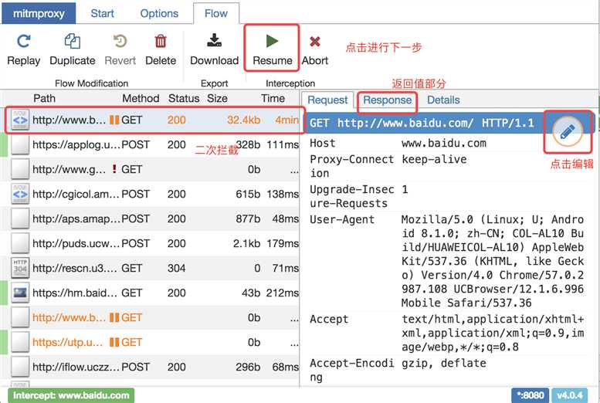600x403 pixels.
Task: Delete the selected flow with trash icon
Action: click(x=161, y=41)
